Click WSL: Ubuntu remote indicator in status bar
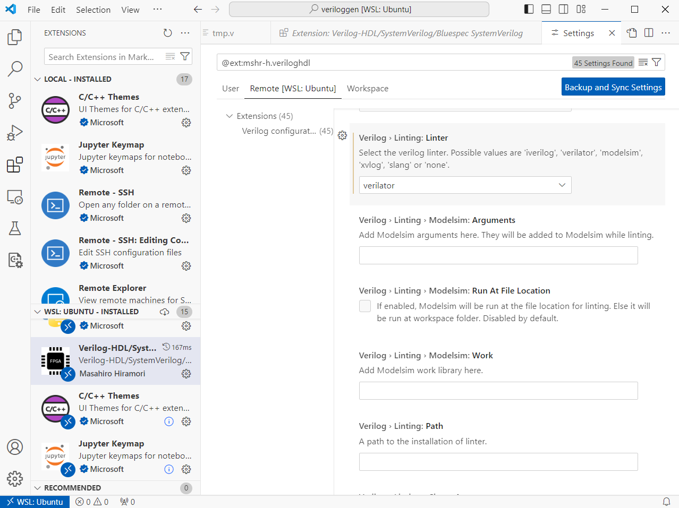 pos(35,502)
